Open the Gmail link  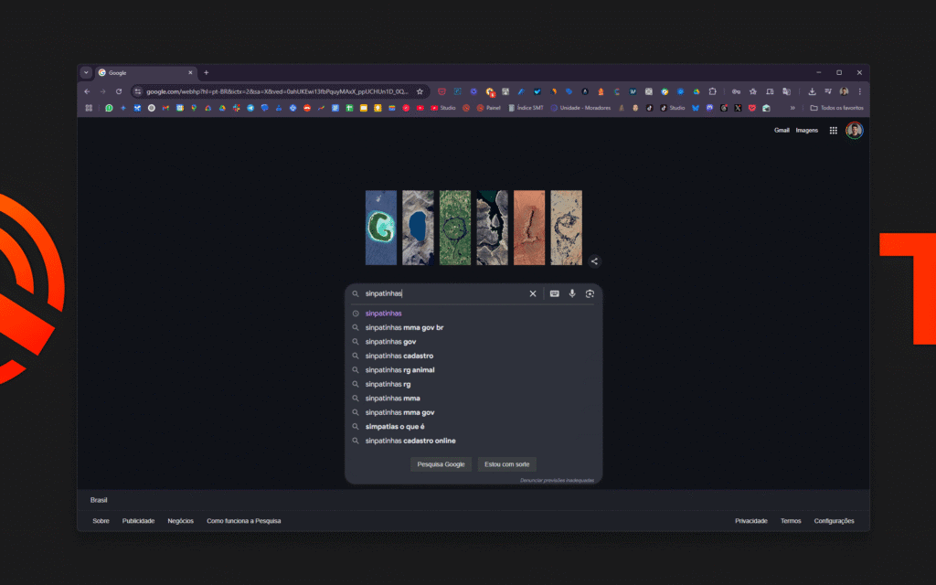pos(782,131)
